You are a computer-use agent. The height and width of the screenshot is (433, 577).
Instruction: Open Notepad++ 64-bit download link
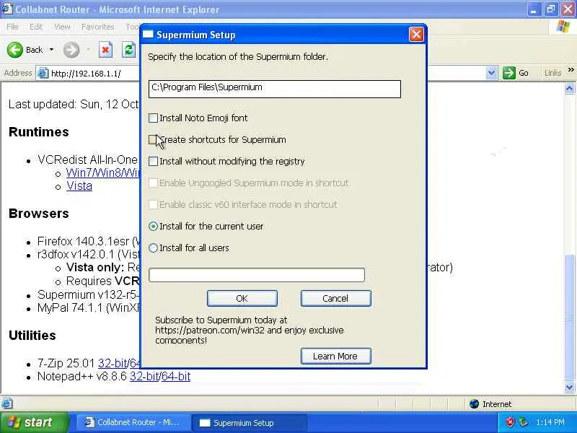pos(176,376)
